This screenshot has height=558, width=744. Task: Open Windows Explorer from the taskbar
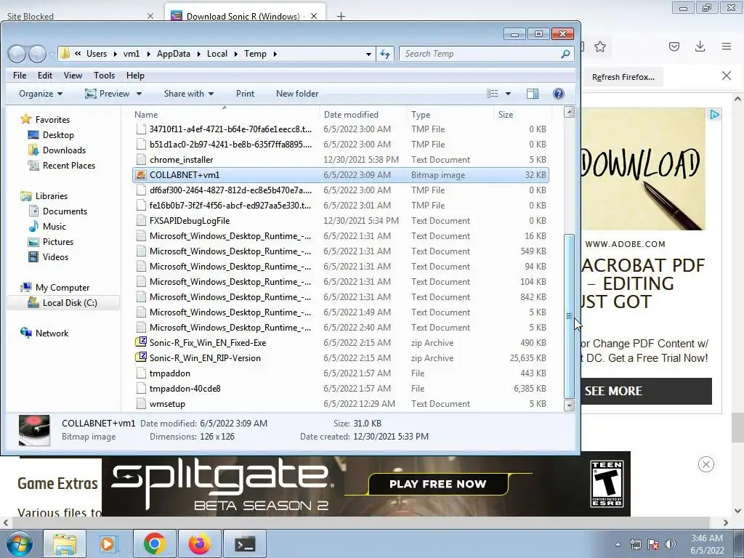click(x=65, y=543)
